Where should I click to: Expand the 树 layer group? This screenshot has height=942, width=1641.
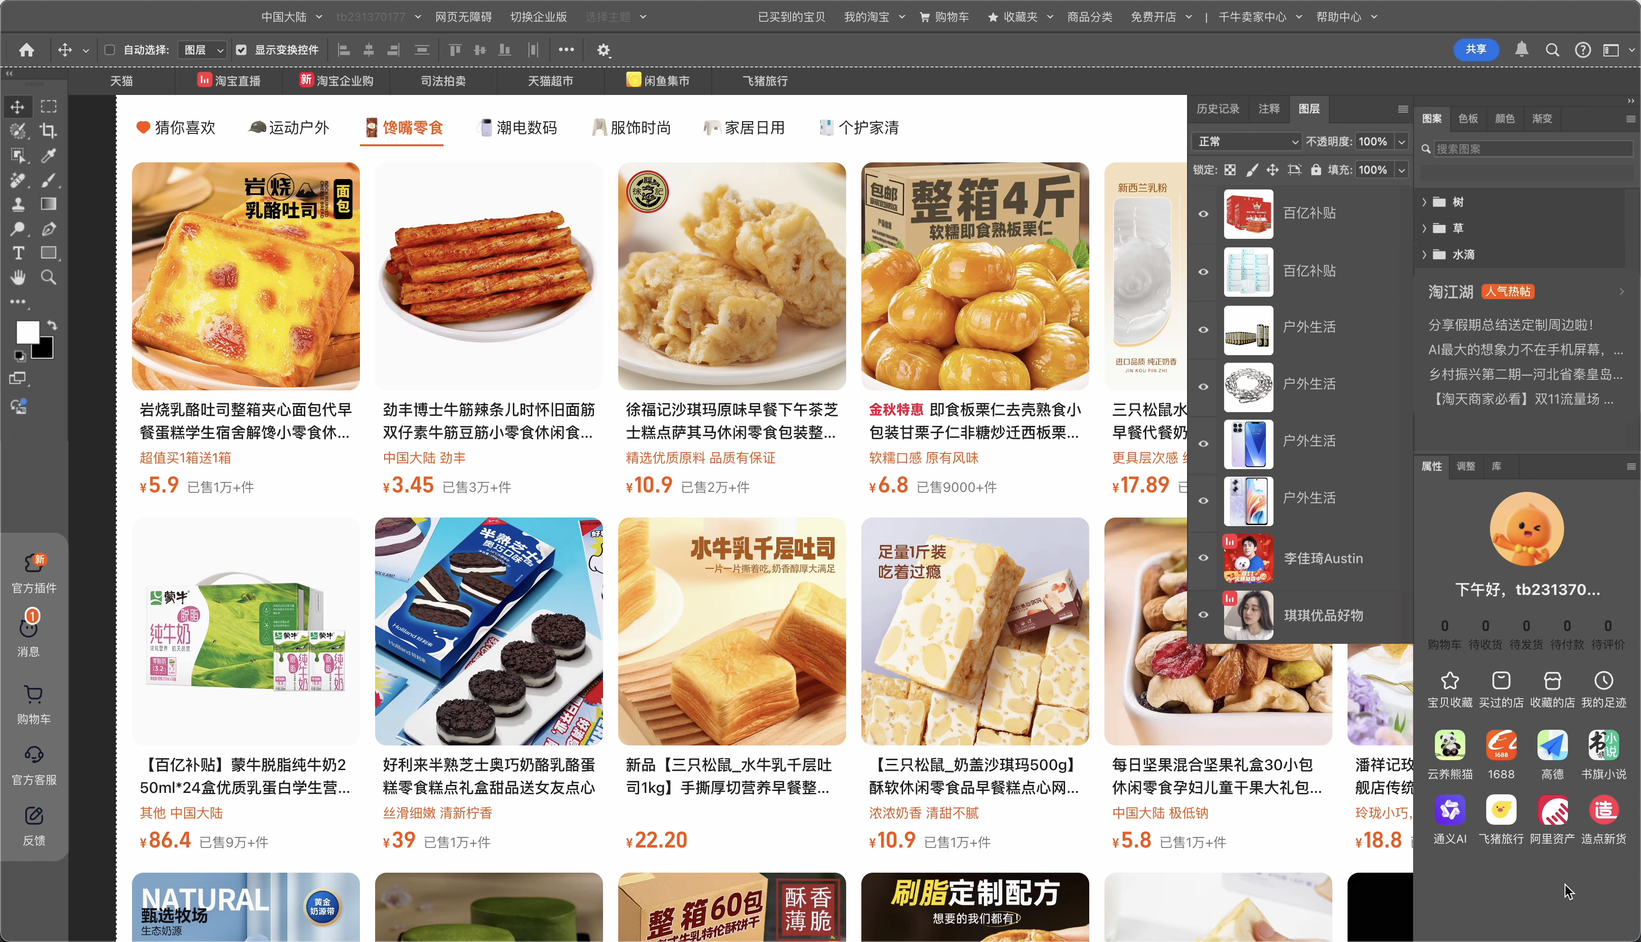pyautogui.click(x=1424, y=200)
